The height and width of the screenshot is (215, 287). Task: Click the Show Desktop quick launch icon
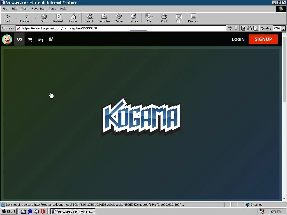[x=24, y=212]
